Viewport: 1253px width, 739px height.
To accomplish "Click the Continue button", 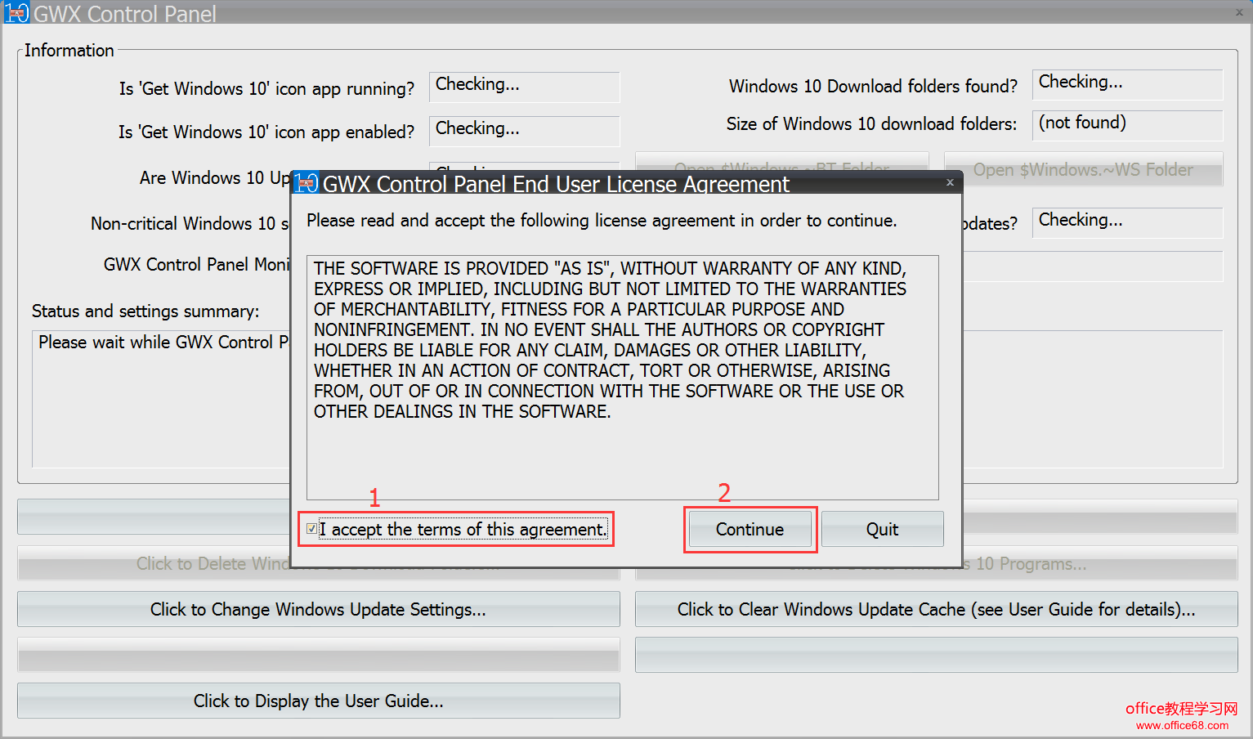I will [x=749, y=529].
